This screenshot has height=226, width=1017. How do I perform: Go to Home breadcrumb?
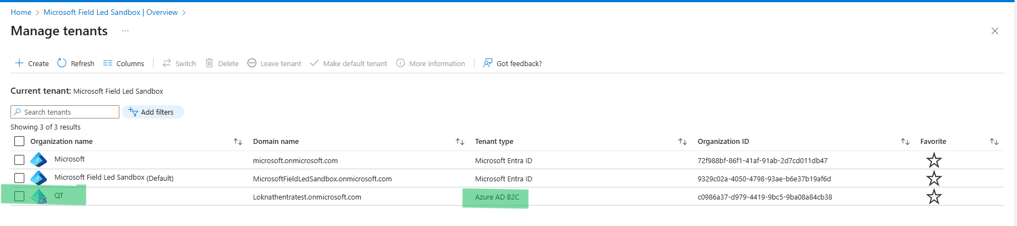(x=21, y=12)
